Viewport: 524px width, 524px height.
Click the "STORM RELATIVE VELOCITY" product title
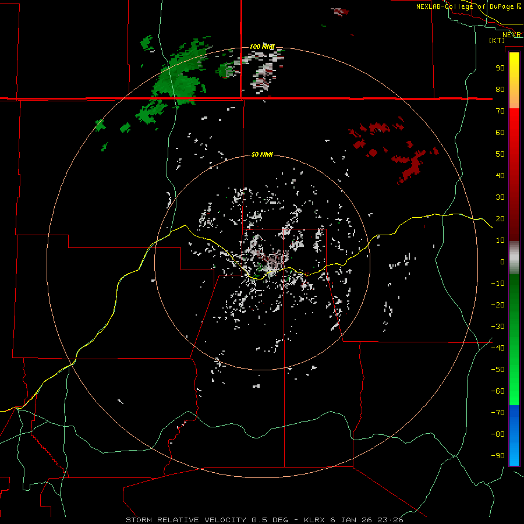[x=186, y=520]
